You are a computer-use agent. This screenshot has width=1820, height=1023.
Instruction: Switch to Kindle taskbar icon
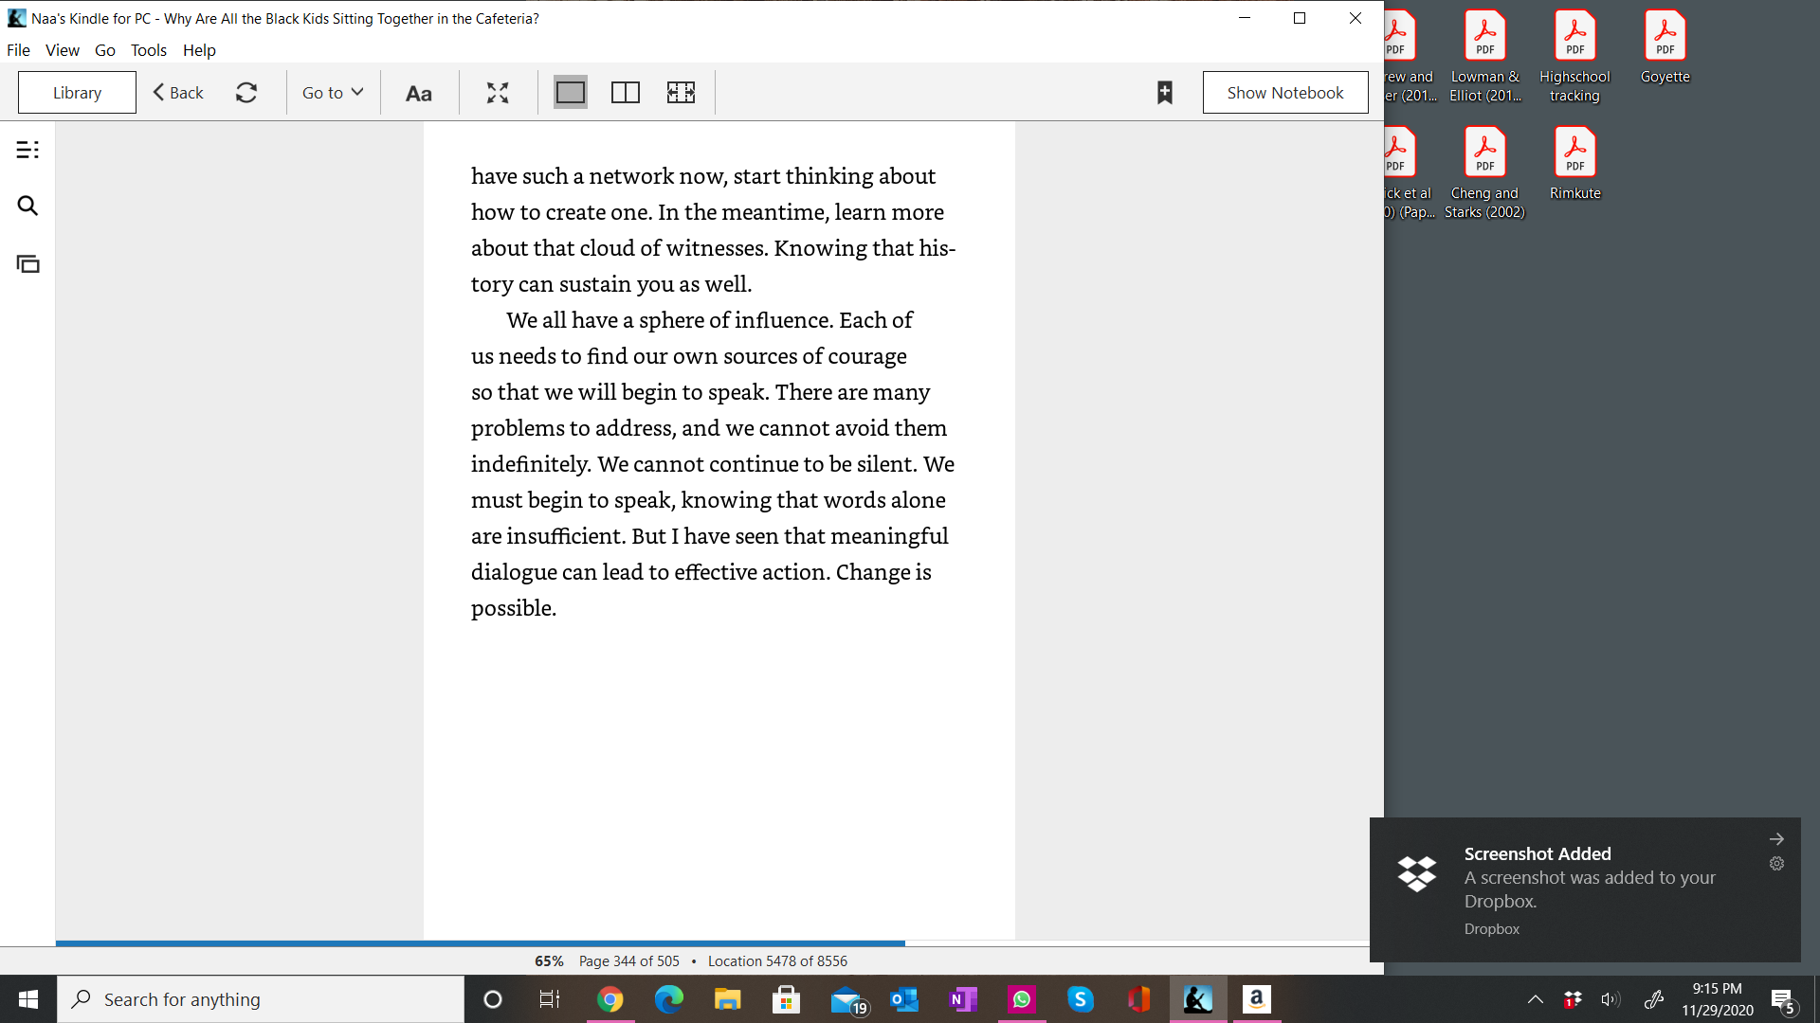[x=1198, y=999]
